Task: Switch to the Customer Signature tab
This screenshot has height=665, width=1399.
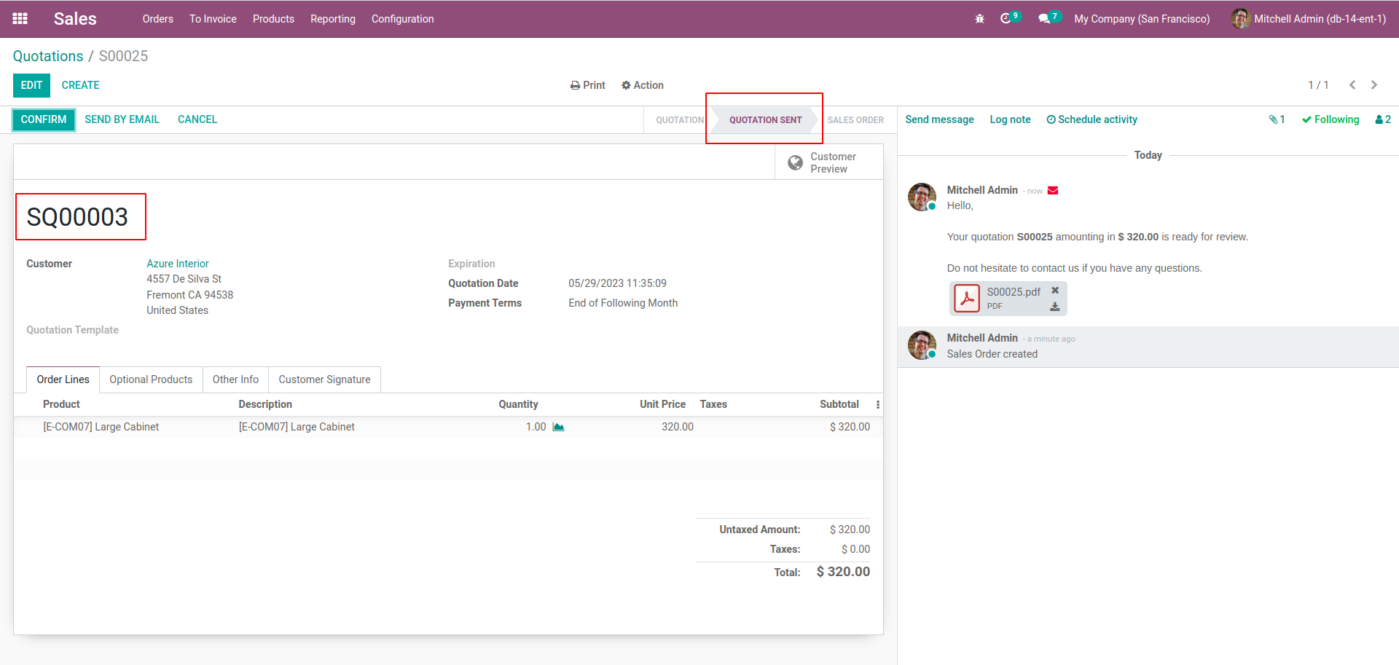Action: (x=324, y=379)
